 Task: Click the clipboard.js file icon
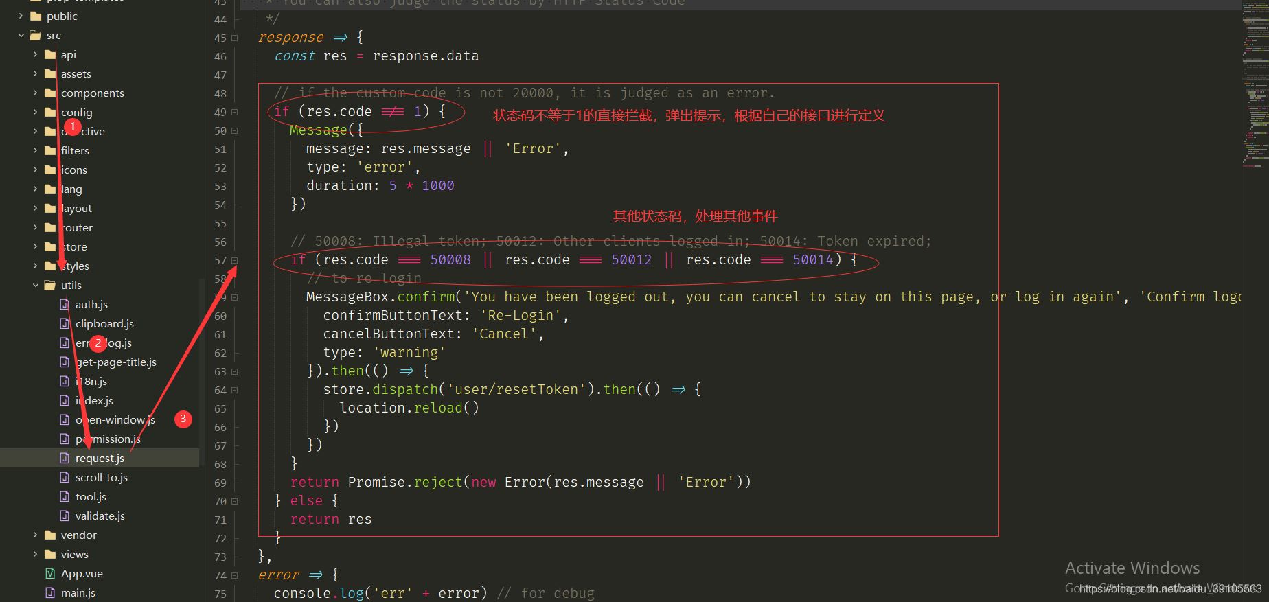tap(65, 323)
